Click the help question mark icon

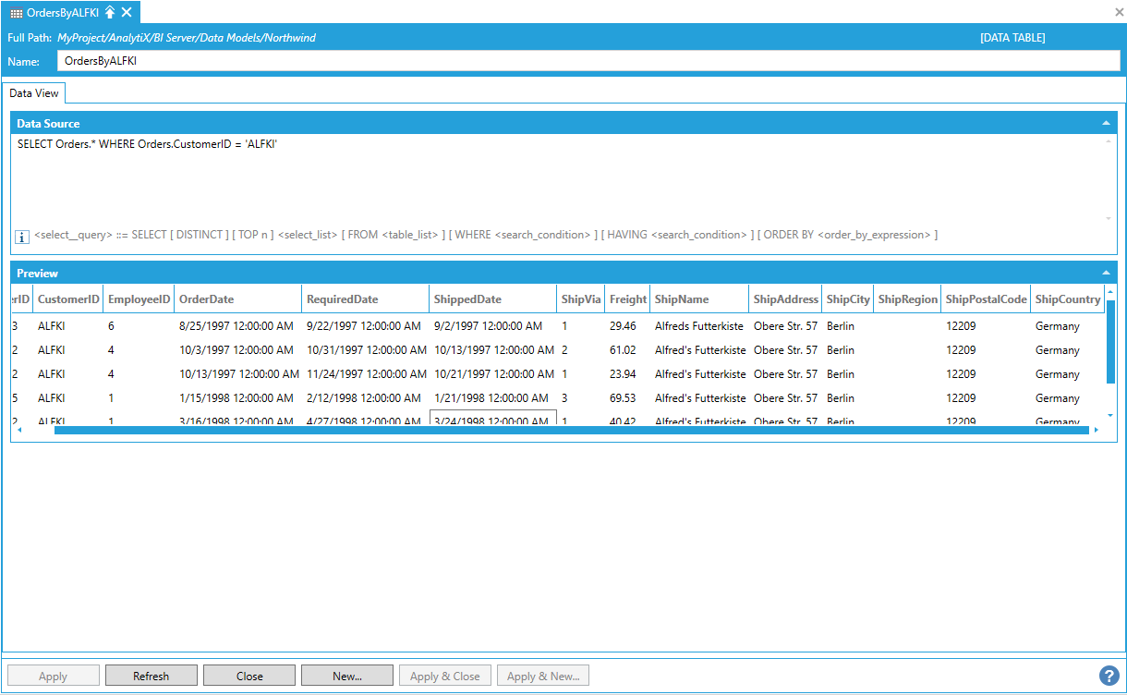pos(1109,676)
